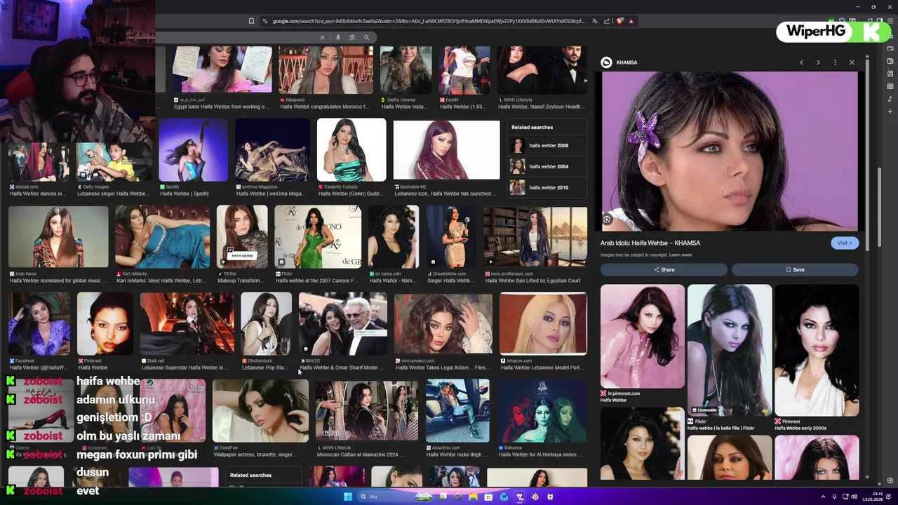Open wallet icon in browser sidebar
The image size is (898, 505).
coord(890,61)
